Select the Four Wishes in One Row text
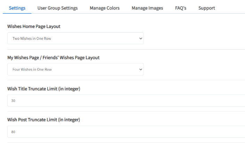This screenshot has height=143, width=245. click(32, 69)
